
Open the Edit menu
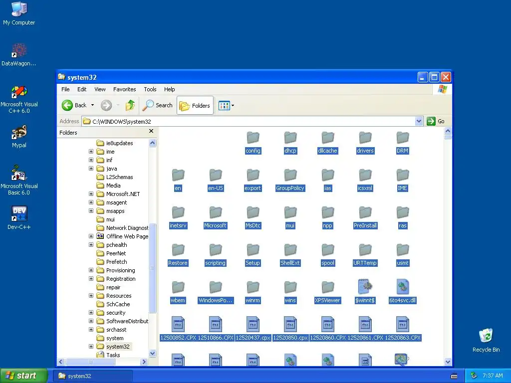pos(82,89)
